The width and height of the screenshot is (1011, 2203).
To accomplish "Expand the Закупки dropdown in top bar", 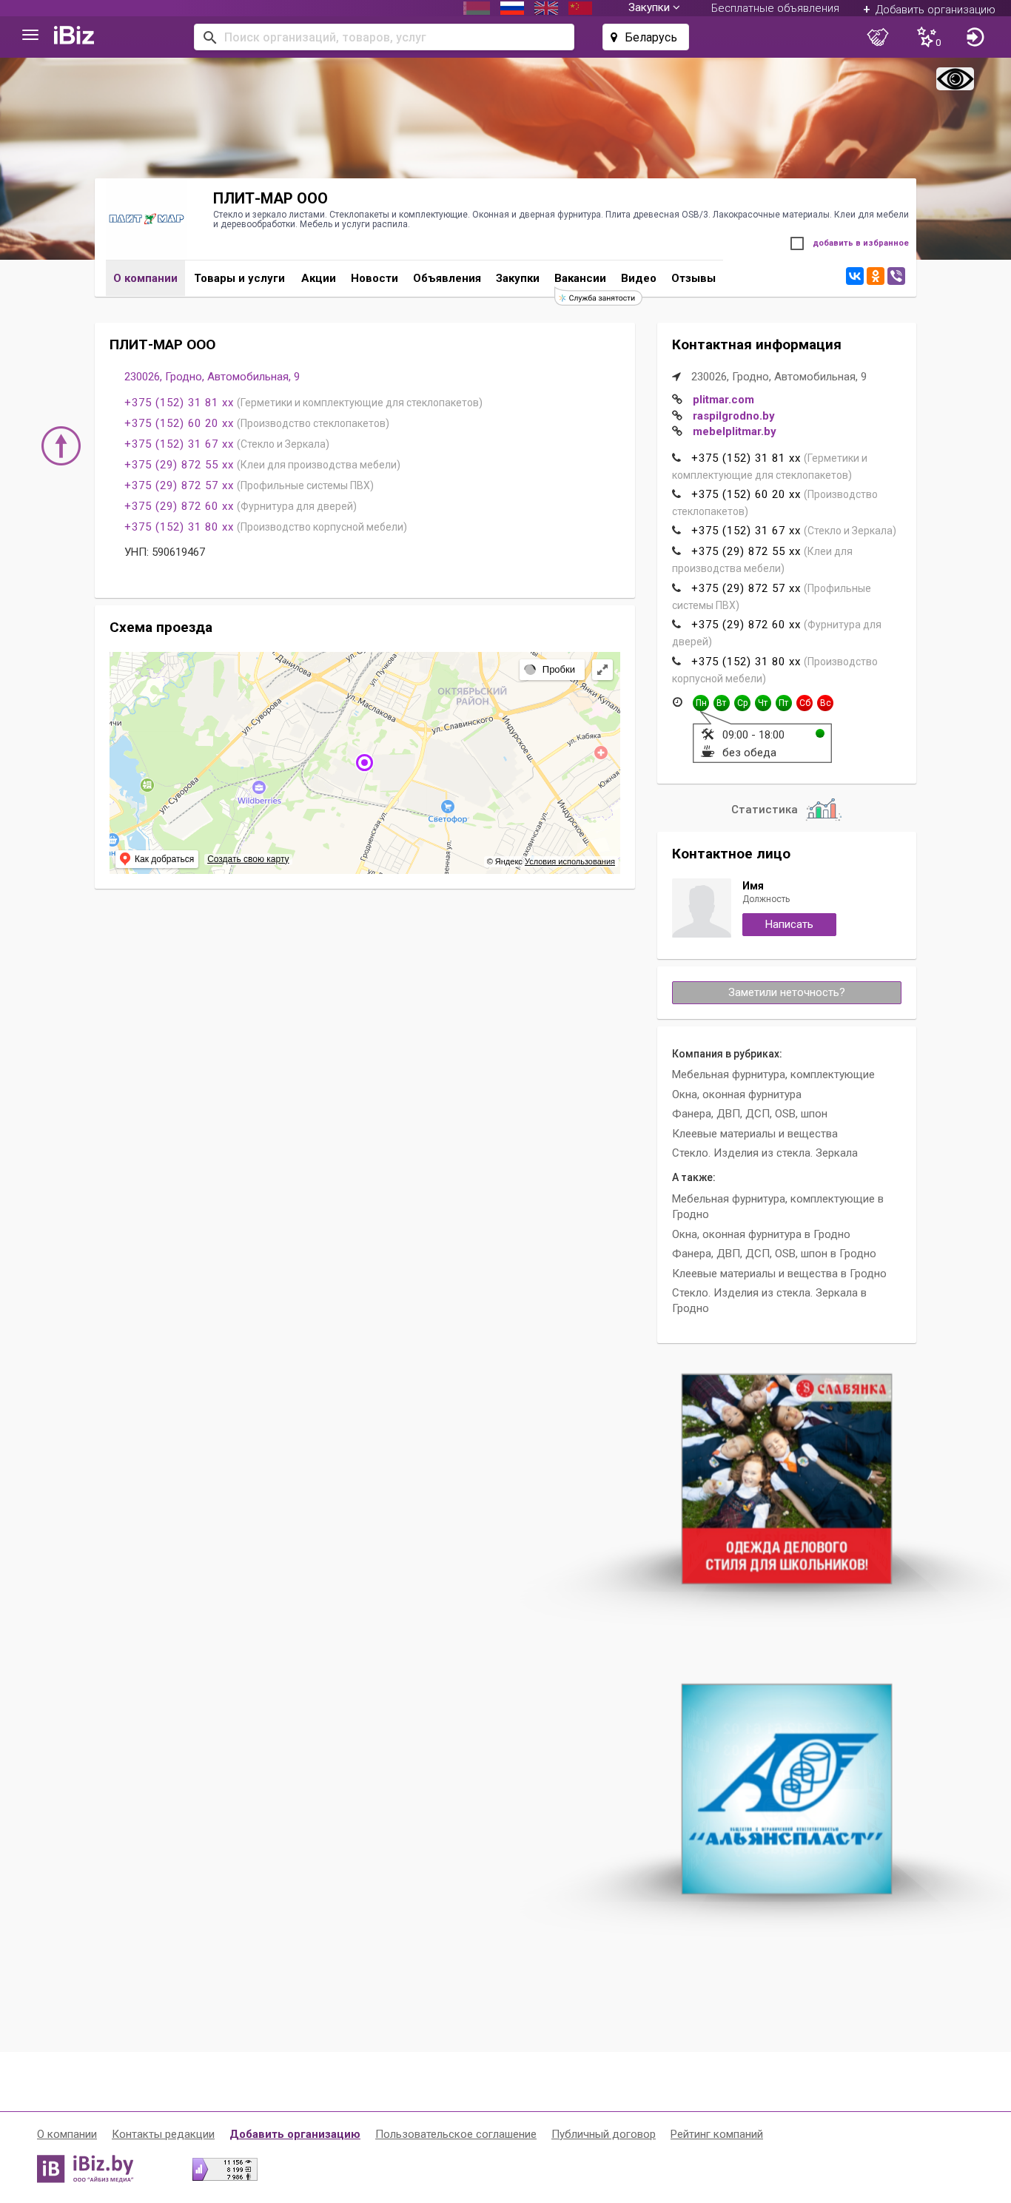I will (654, 7).
